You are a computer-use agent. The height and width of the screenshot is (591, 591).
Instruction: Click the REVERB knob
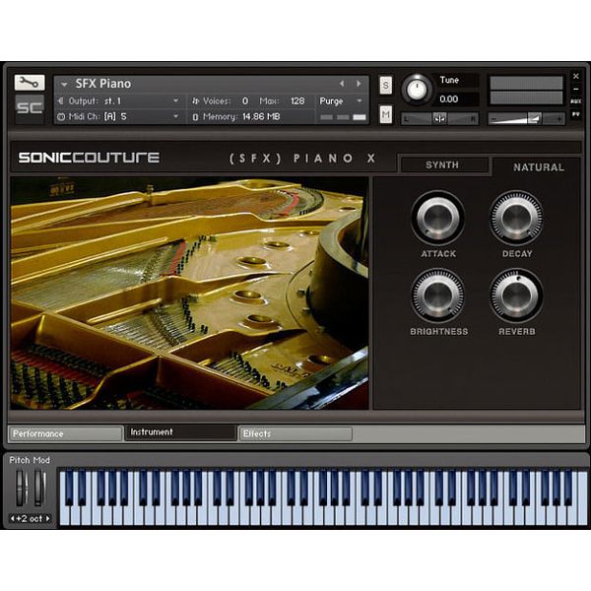pos(516,295)
